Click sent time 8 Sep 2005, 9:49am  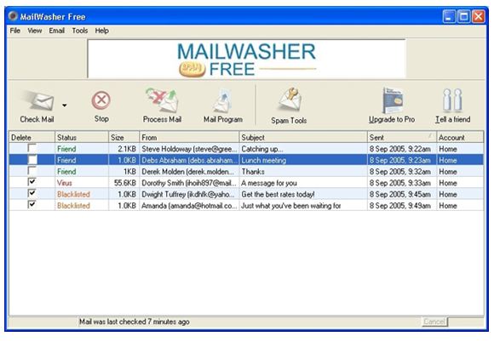click(400, 205)
